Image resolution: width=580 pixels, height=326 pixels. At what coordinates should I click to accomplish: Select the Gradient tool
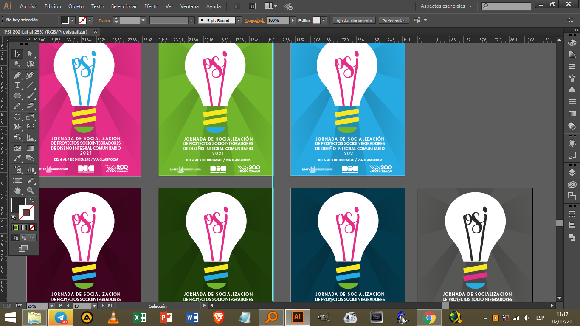(x=30, y=148)
